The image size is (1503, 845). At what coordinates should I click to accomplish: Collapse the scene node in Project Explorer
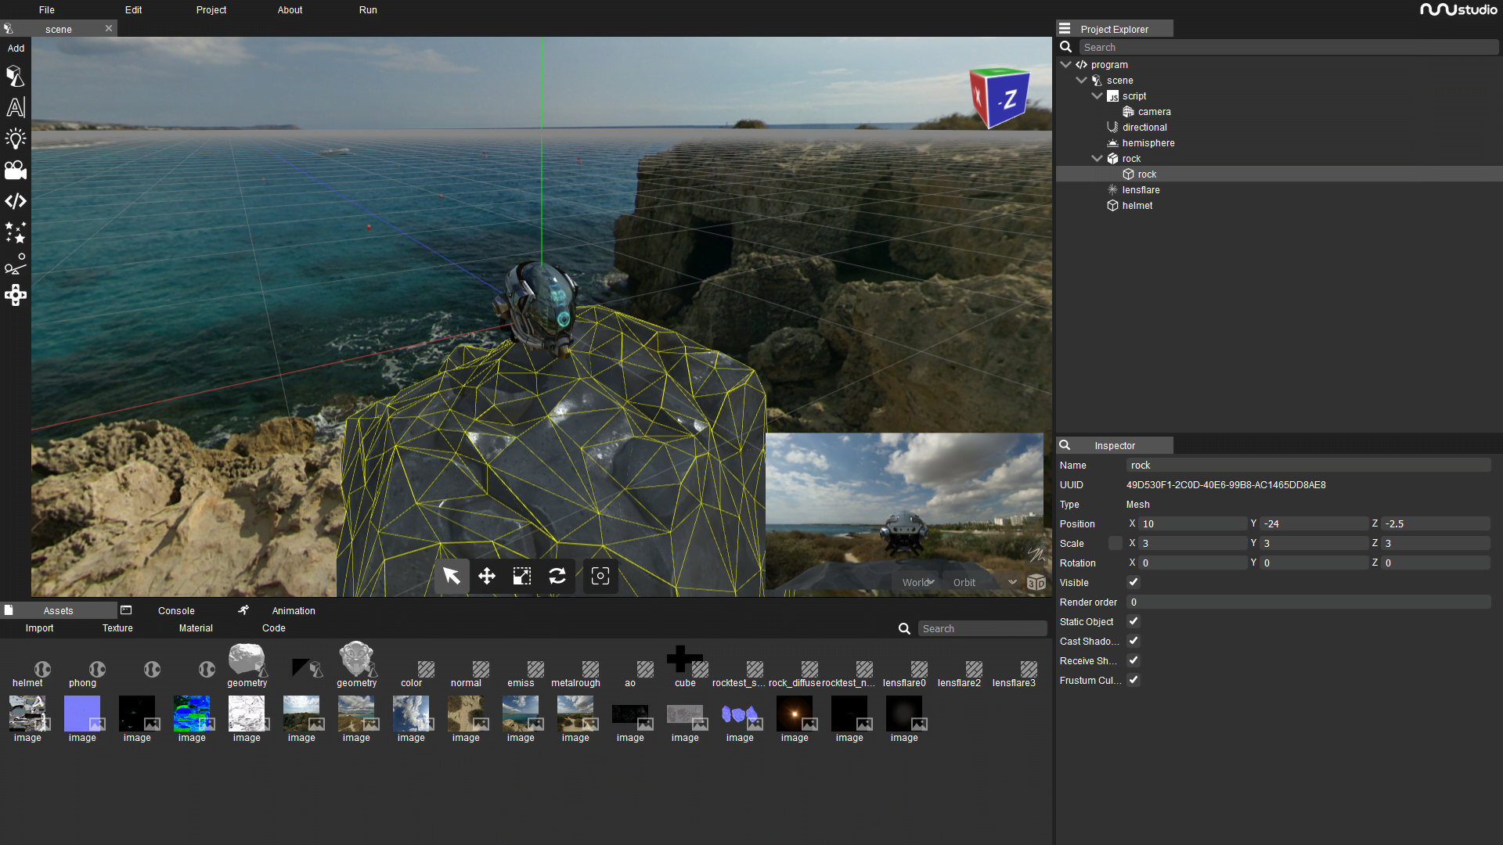pyautogui.click(x=1082, y=80)
